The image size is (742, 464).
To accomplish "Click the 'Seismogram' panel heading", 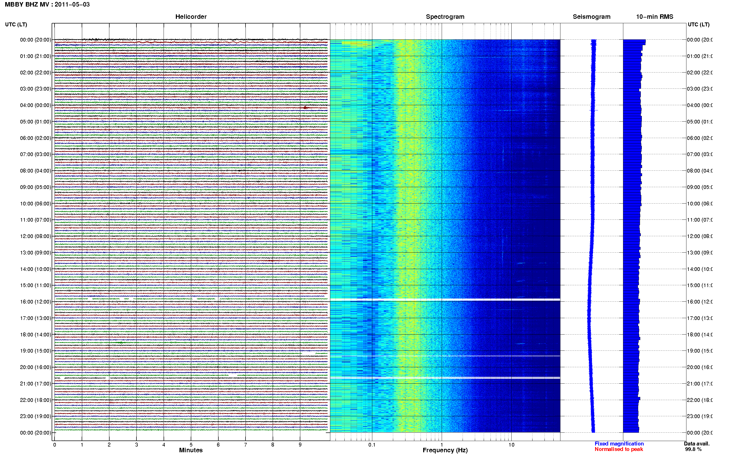I will point(591,17).
